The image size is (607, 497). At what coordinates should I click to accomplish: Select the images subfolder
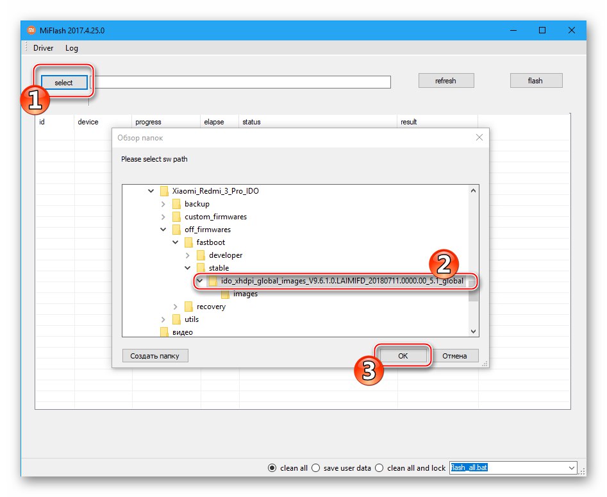click(x=245, y=294)
